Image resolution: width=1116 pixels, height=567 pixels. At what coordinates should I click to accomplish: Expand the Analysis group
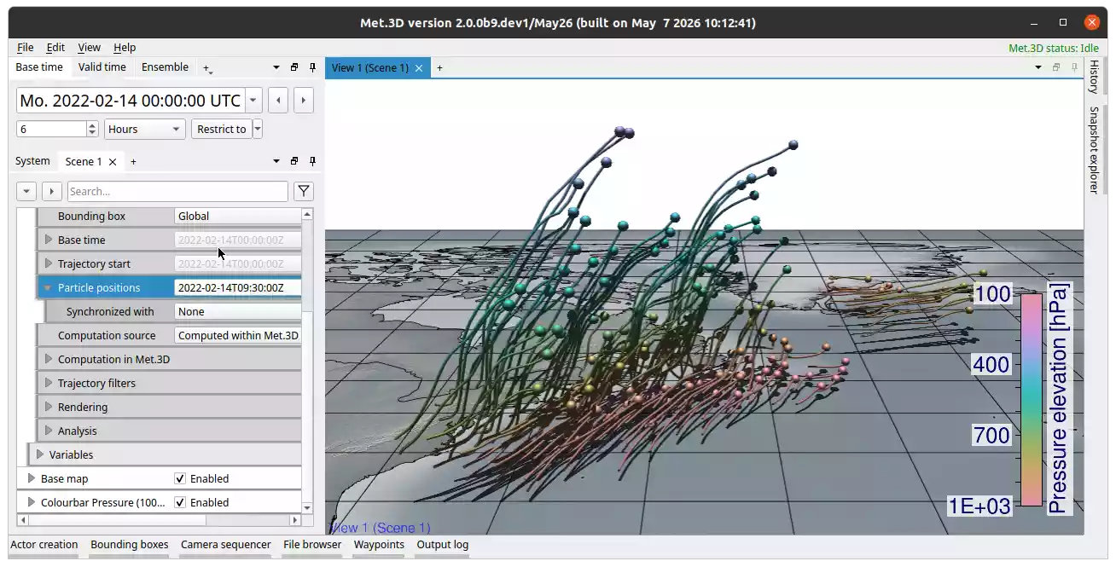point(49,431)
